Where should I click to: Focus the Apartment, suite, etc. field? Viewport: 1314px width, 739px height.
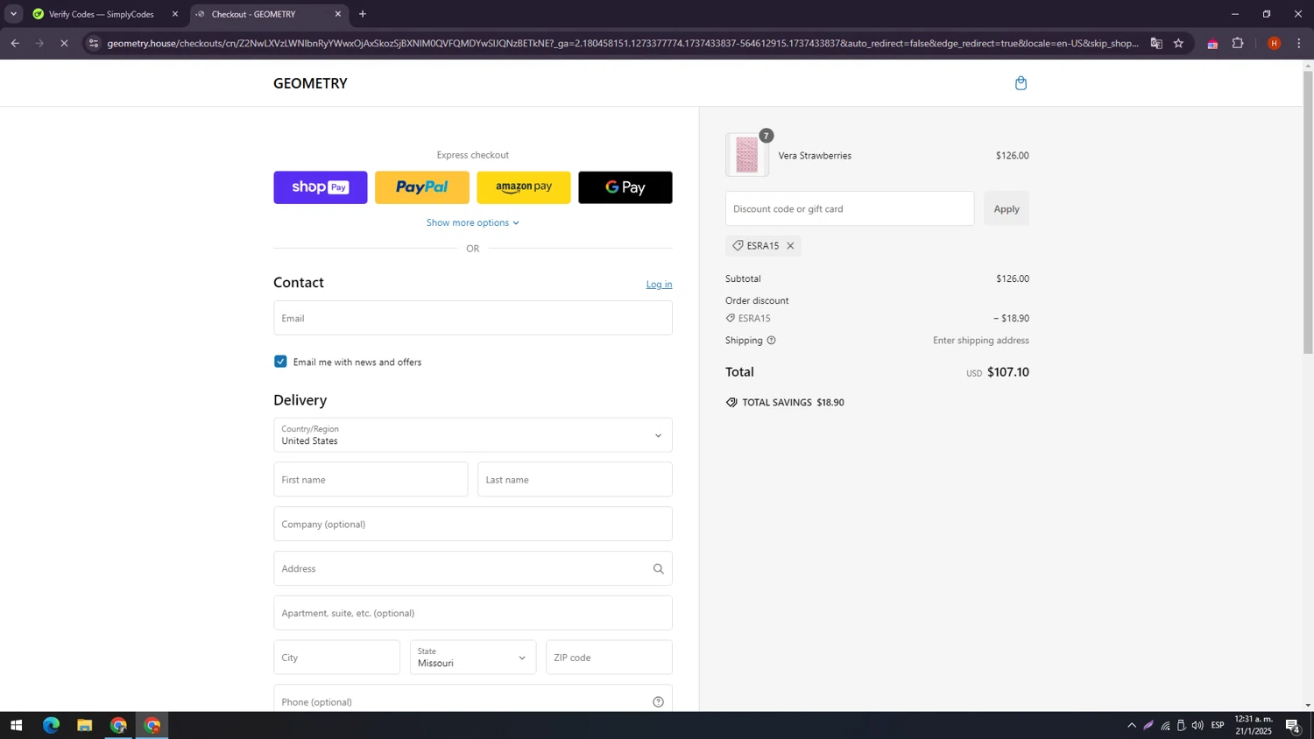[473, 613]
